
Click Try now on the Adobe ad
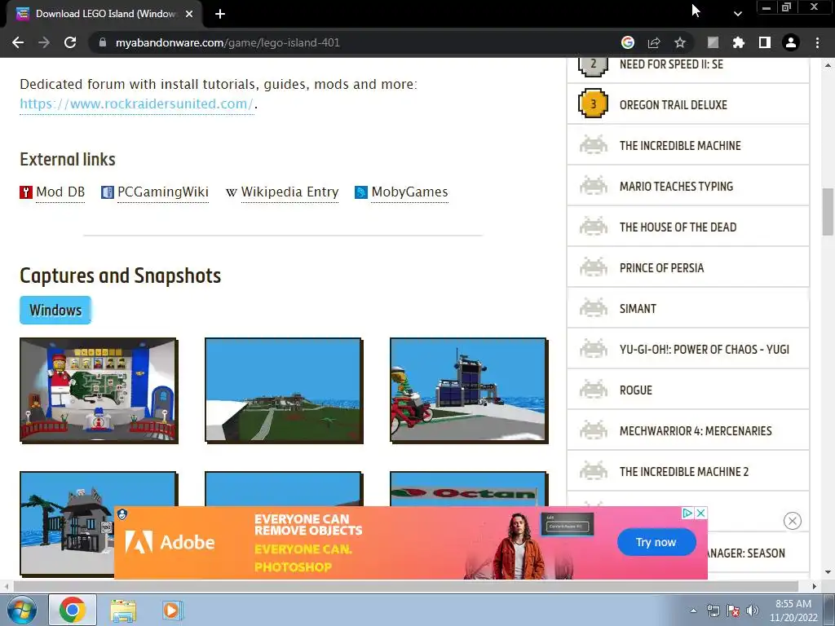coord(656,542)
